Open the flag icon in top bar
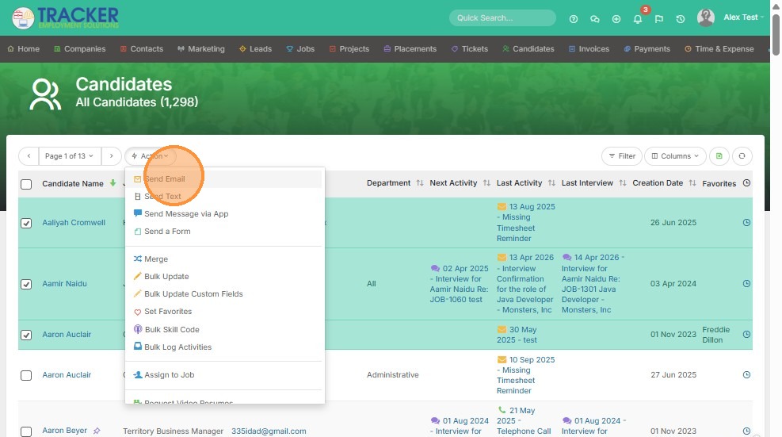 pyautogui.click(x=659, y=19)
